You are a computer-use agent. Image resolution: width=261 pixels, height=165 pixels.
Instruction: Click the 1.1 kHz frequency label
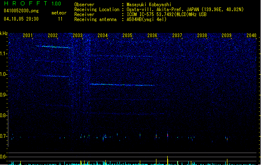[x=3, y=54]
